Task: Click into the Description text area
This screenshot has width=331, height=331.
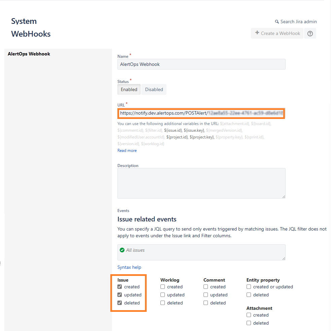Action: [x=201, y=183]
